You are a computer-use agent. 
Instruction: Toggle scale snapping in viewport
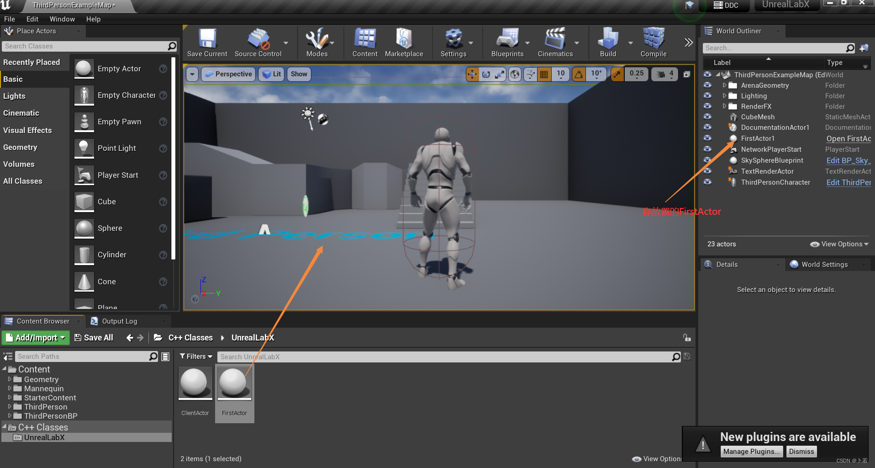click(617, 74)
